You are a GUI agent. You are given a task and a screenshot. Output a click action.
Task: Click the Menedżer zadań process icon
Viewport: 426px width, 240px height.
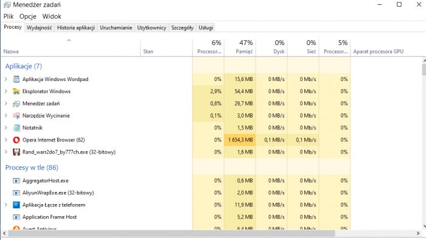pos(16,104)
